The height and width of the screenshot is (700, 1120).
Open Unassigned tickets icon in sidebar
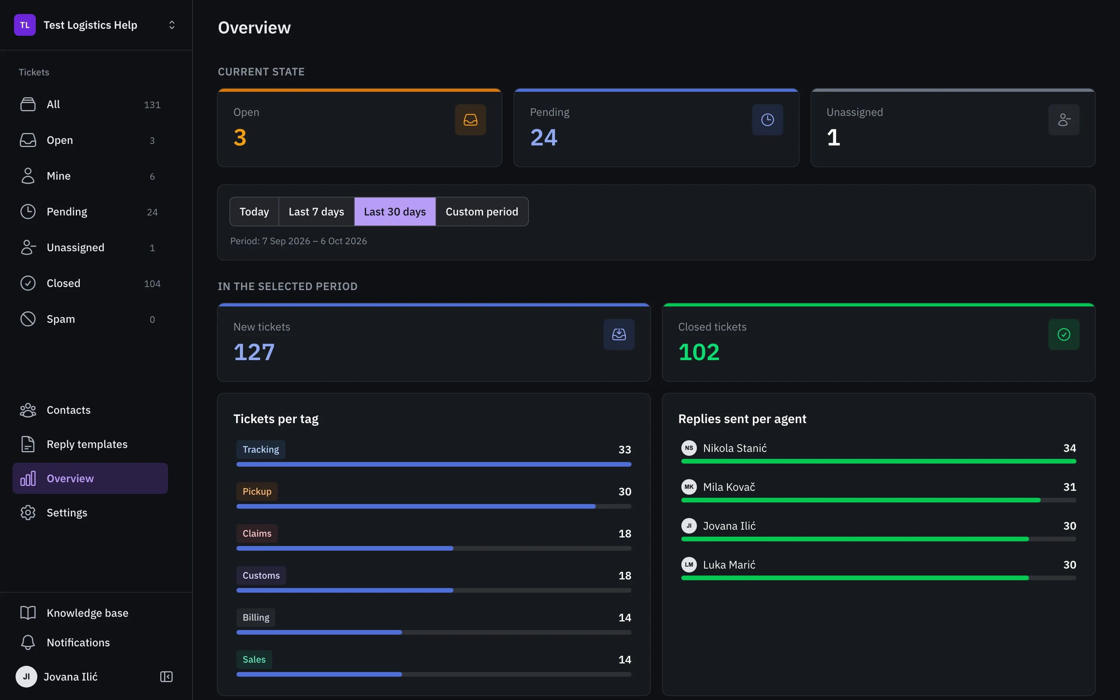28,247
